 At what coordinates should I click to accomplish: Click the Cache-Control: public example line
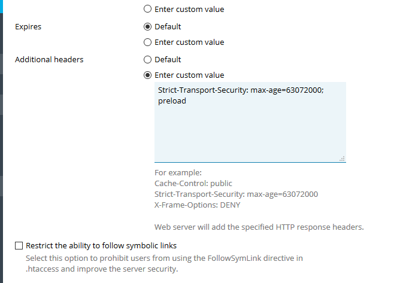pos(193,184)
